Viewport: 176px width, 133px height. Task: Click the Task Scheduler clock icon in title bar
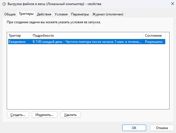(4, 4)
